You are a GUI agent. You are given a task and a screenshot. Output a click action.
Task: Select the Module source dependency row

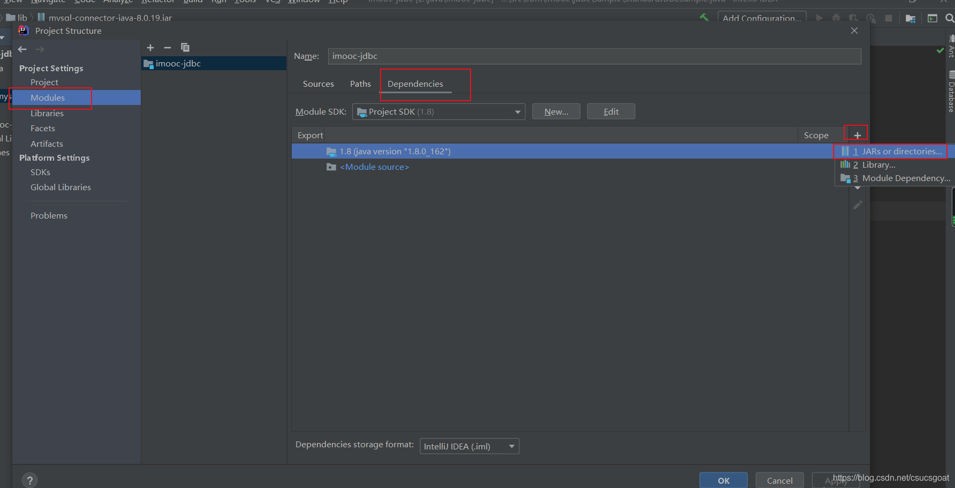coord(570,167)
